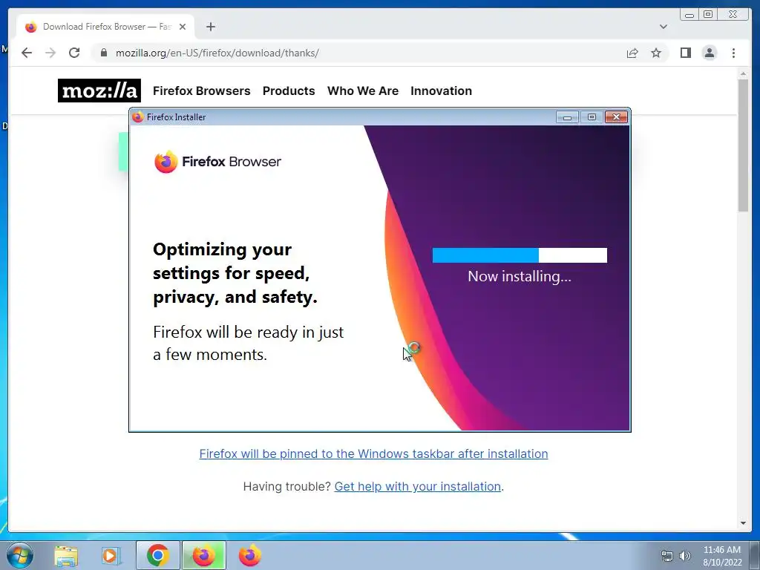Open the Products menu

(289, 91)
